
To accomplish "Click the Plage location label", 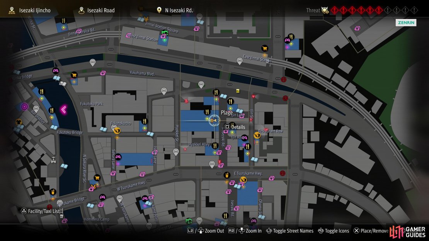I will (x=227, y=113).
